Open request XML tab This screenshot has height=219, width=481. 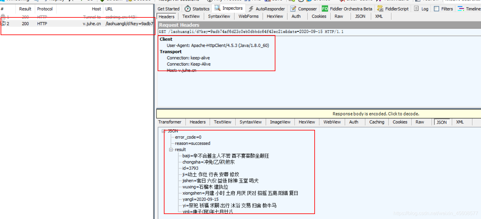(379, 16)
